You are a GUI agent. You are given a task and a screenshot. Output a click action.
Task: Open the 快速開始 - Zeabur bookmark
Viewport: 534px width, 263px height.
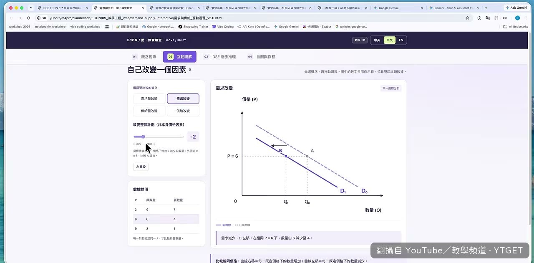coord(317,27)
